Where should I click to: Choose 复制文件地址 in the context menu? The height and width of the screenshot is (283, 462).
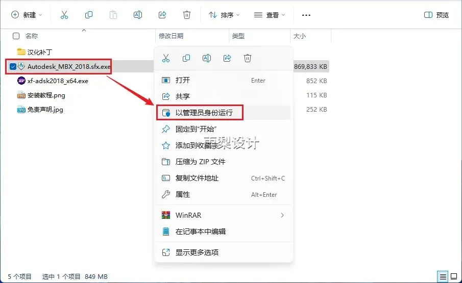click(x=224, y=178)
